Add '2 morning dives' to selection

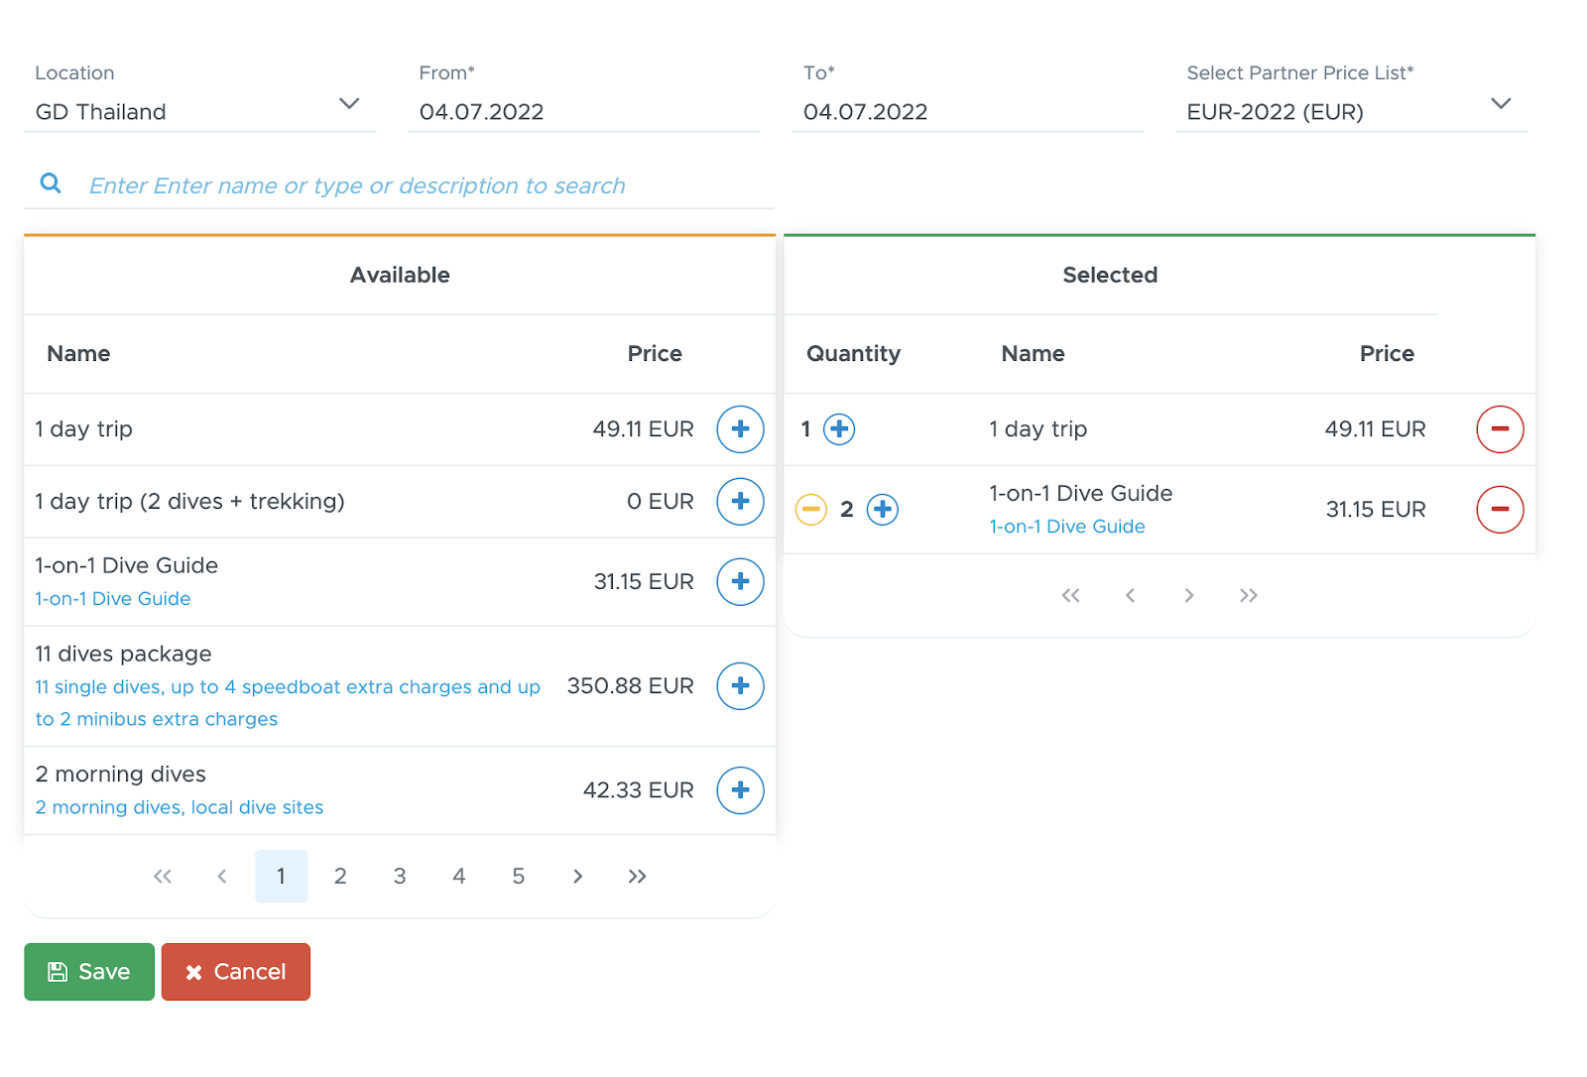tap(740, 790)
